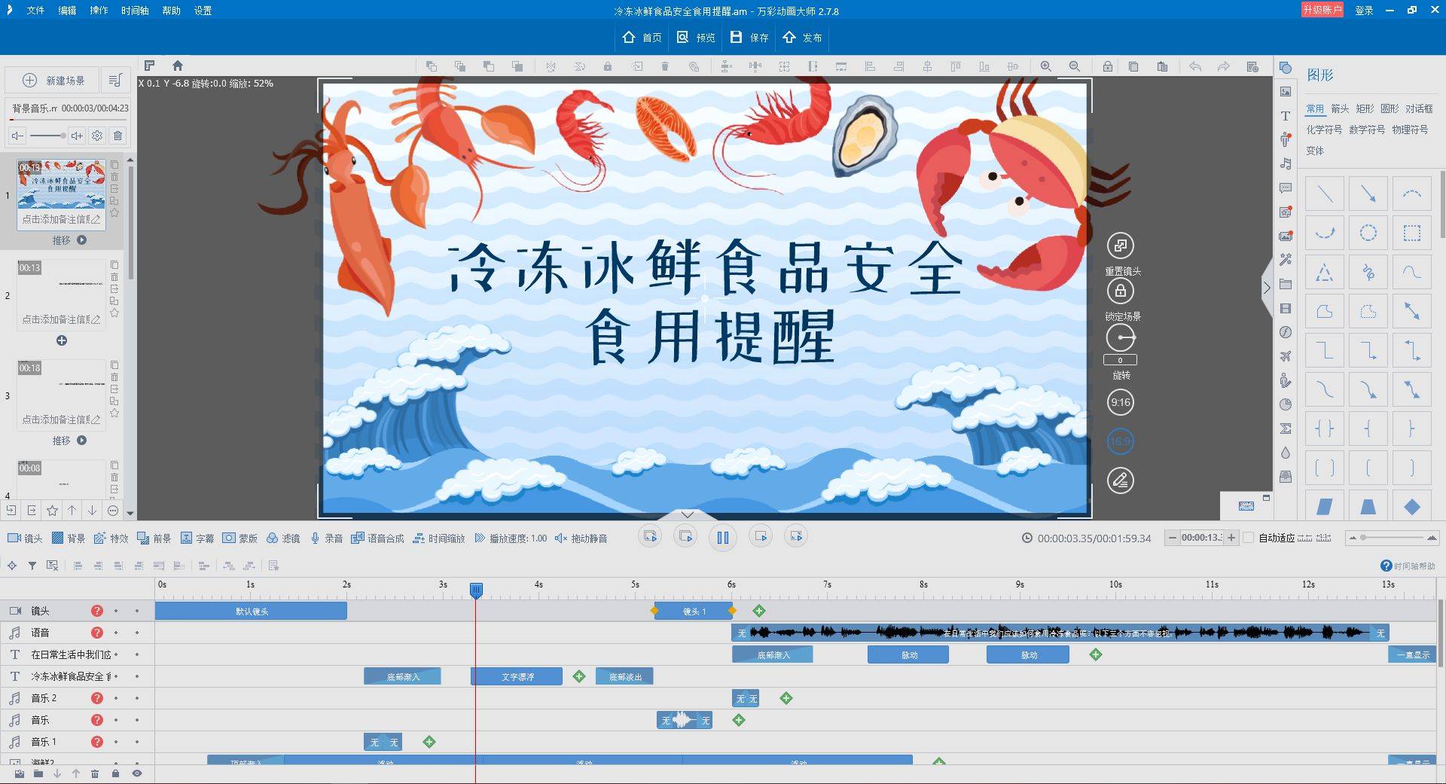Select the solid diamond shape

click(1412, 506)
